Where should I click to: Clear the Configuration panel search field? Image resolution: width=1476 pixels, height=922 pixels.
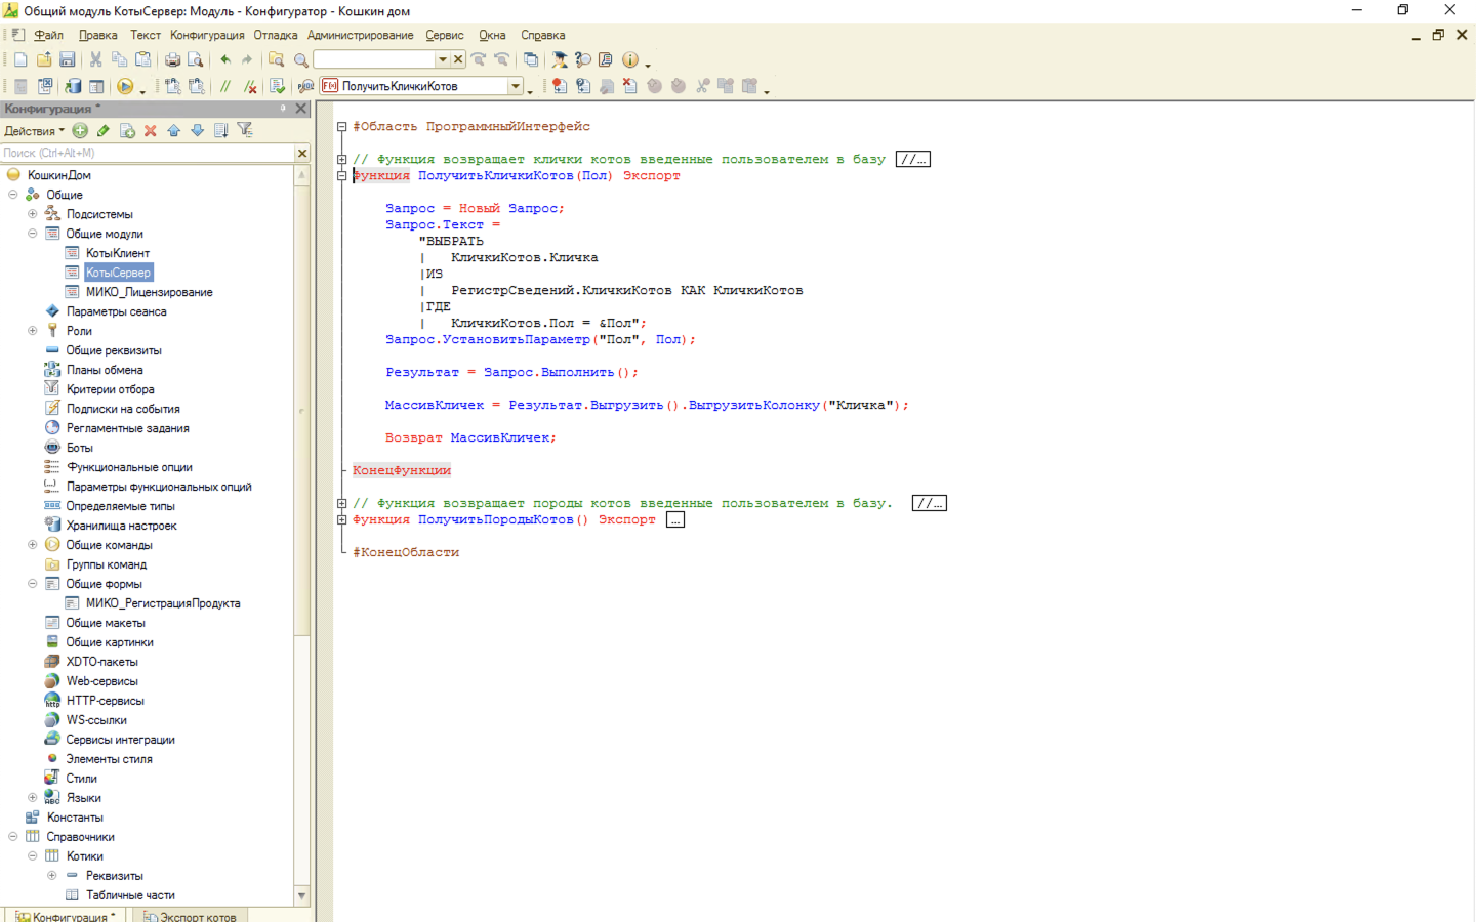(302, 153)
